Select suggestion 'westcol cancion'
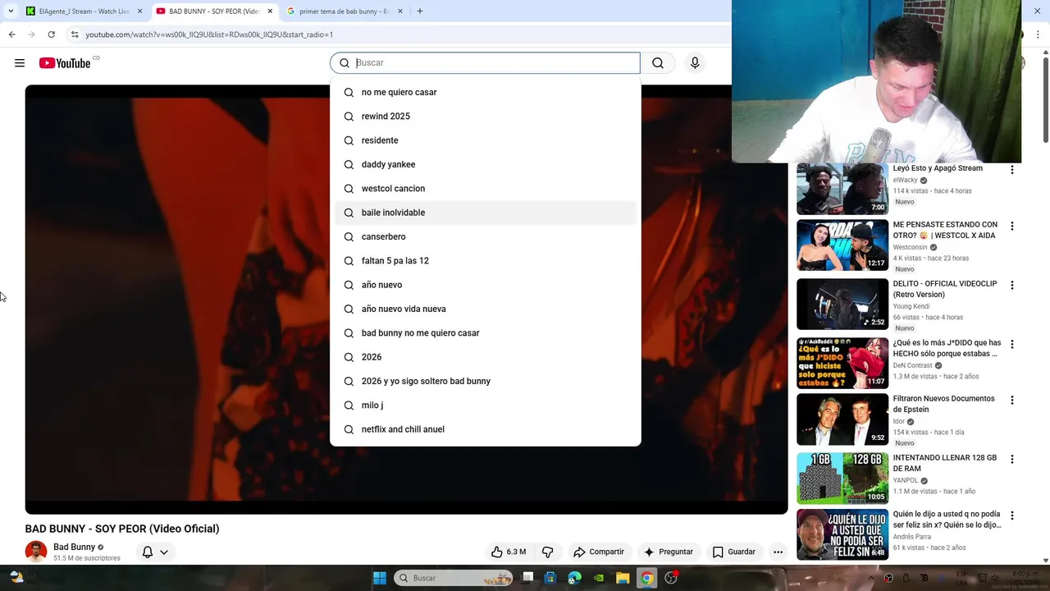Screen dimensions: 1050x591 pos(485,189)
